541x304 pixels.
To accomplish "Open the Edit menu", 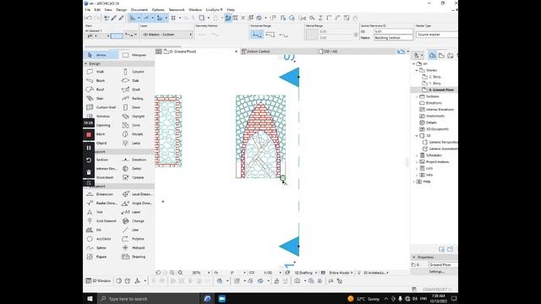I will pos(97,9).
